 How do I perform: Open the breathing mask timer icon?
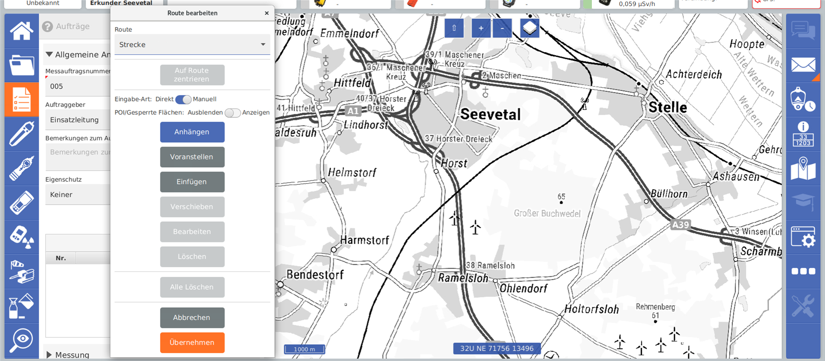pyautogui.click(x=803, y=99)
